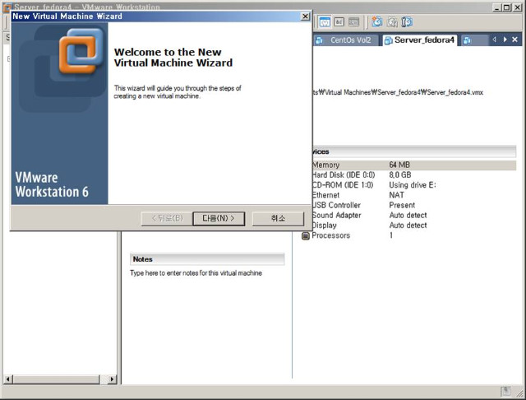Screen dimensions: 526x400
Task: Click the CentOs Vol2 tab icon
Action: (x=319, y=40)
